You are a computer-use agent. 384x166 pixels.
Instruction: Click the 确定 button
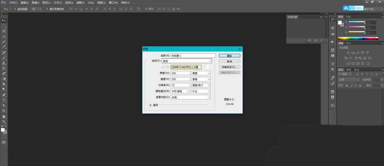pos(230,56)
